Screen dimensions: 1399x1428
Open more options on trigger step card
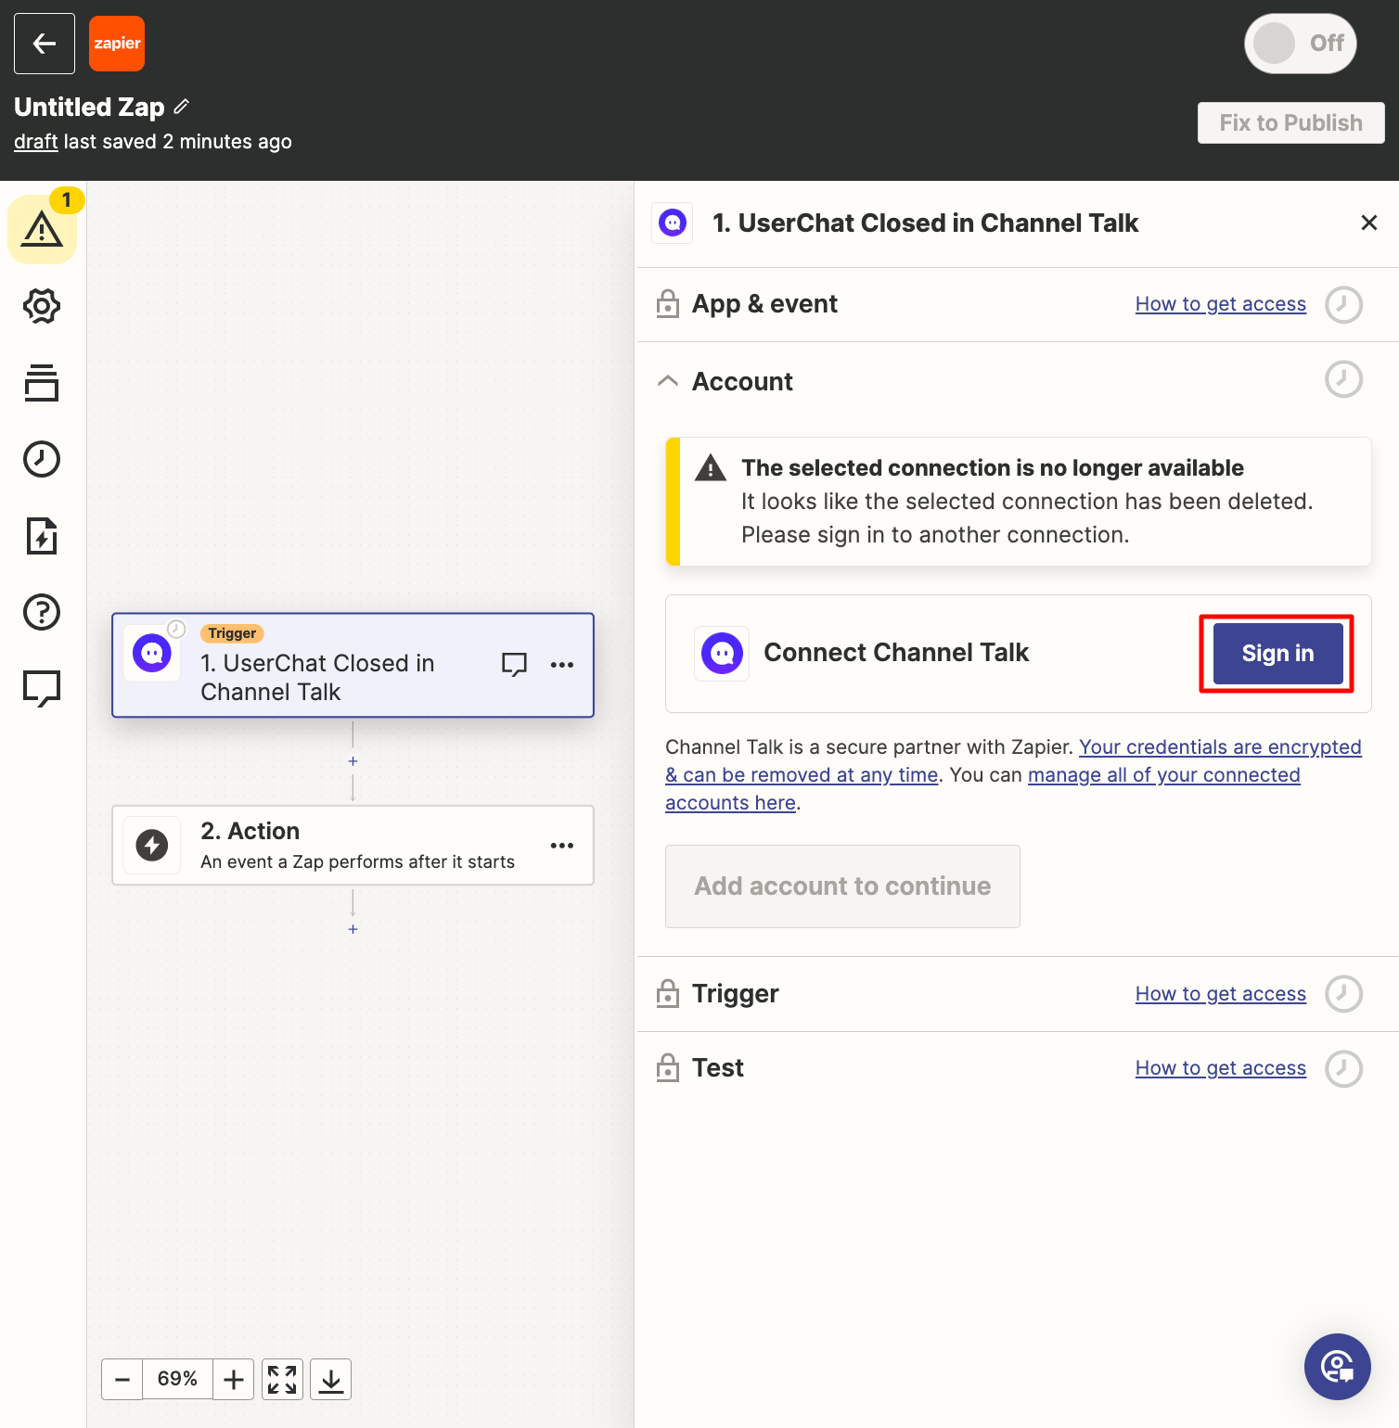click(x=562, y=665)
